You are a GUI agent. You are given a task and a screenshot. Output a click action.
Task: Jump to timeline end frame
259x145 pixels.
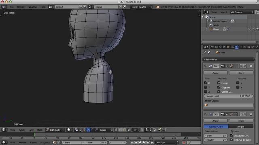point(152,142)
